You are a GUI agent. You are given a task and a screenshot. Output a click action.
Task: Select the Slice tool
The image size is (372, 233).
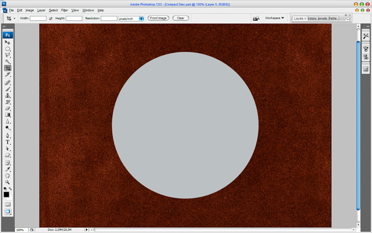(8, 75)
